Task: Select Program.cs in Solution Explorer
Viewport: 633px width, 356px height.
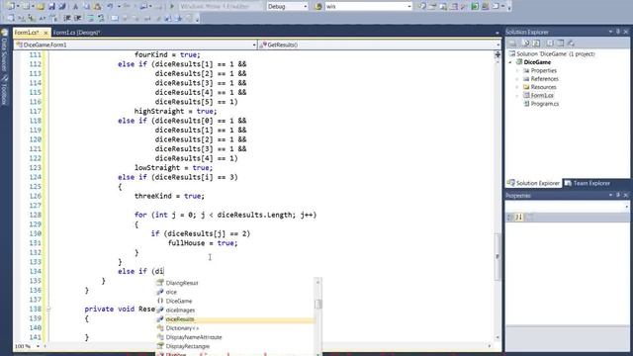Action: click(x=545, y=104)
